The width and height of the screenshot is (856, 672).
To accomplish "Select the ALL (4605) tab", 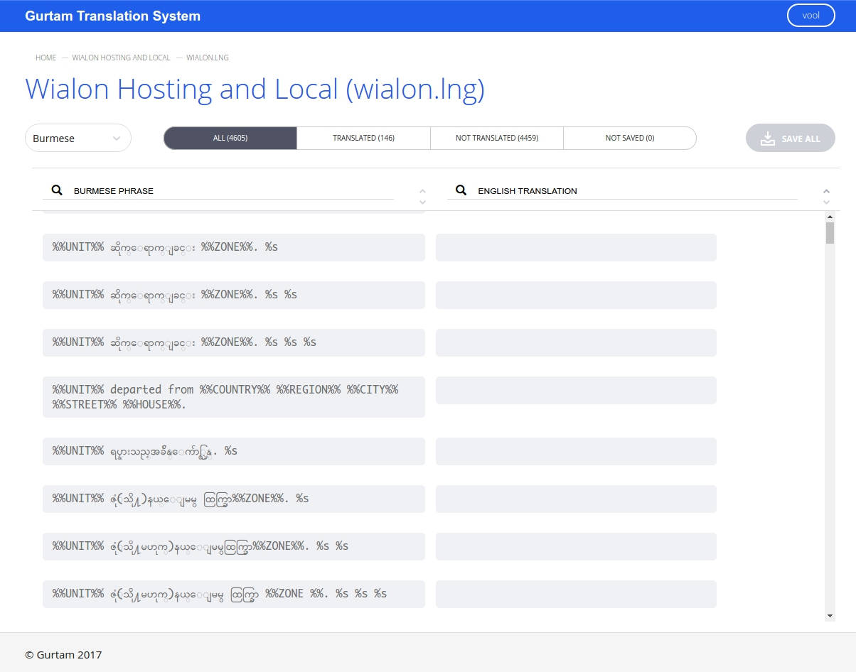I will tap(230, 138).
